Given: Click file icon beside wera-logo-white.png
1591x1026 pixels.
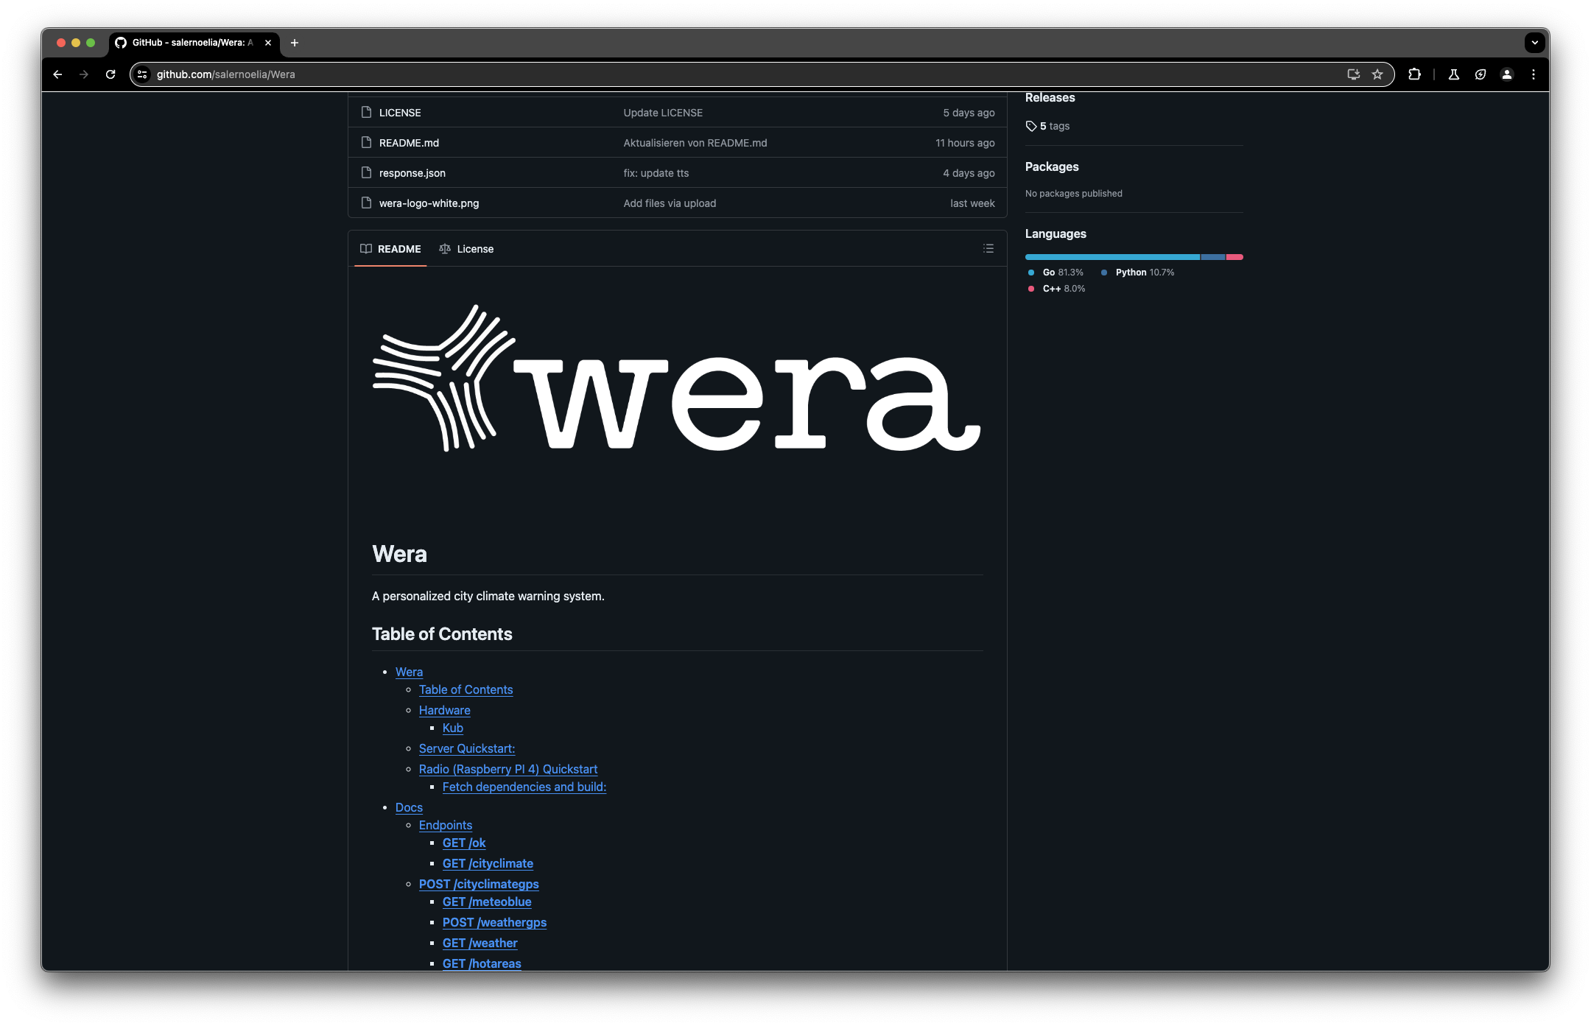Looking at the screenshot, I should (366, 203).
